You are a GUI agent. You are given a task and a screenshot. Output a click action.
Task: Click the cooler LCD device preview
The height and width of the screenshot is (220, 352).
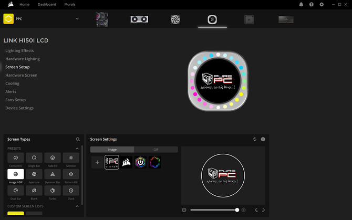click(218, 81)
